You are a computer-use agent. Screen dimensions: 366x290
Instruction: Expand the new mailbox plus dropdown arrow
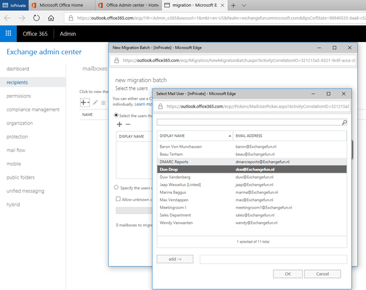(x=89, y=103)
